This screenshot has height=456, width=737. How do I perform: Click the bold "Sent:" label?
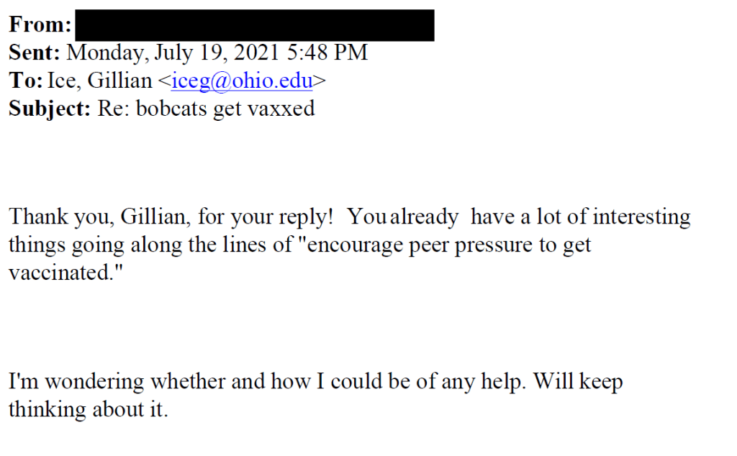point(35,53)
